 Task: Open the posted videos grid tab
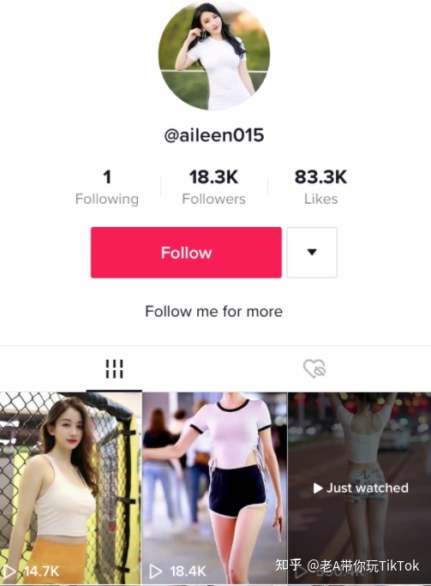114,369
